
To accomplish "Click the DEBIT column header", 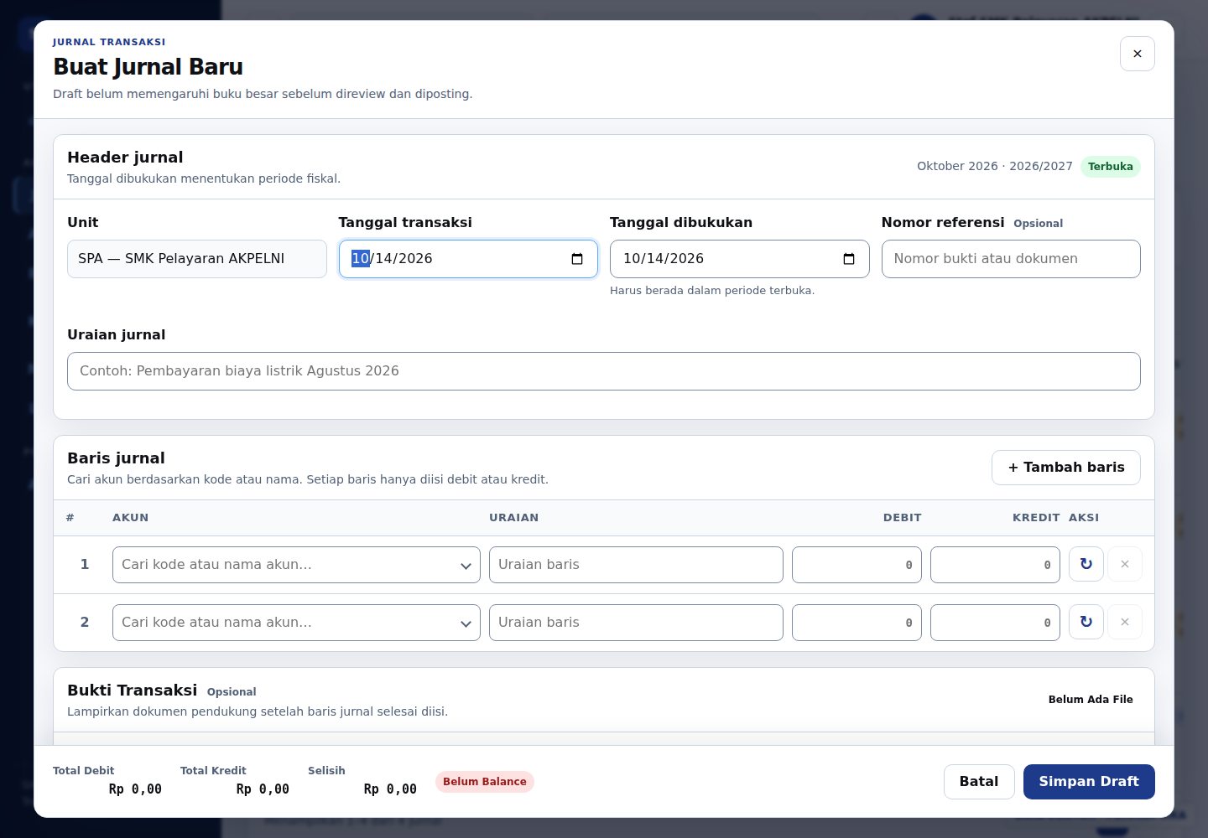I will pos(902,518).
